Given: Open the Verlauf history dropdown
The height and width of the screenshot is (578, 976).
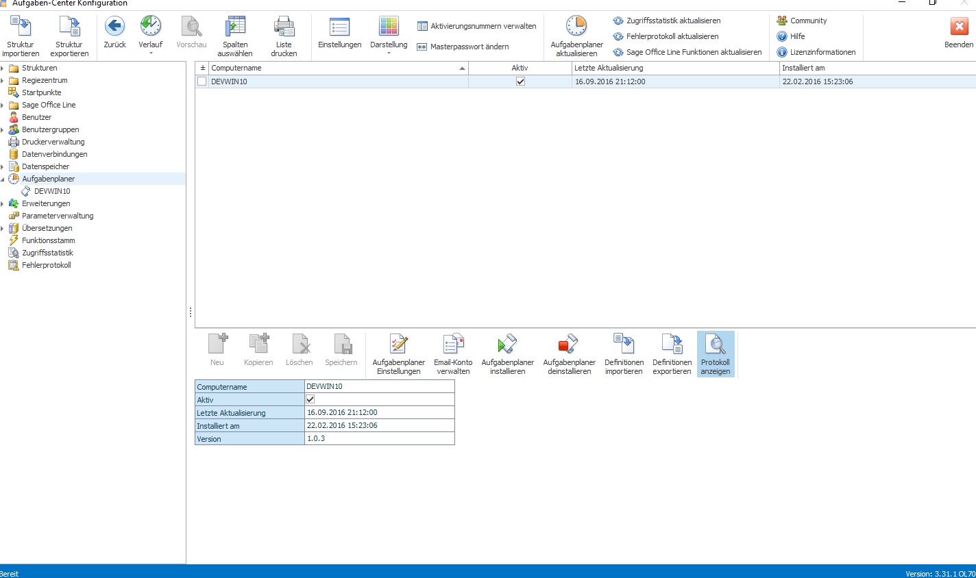Looking at the screenshot, I should click(x=151, y=34).
